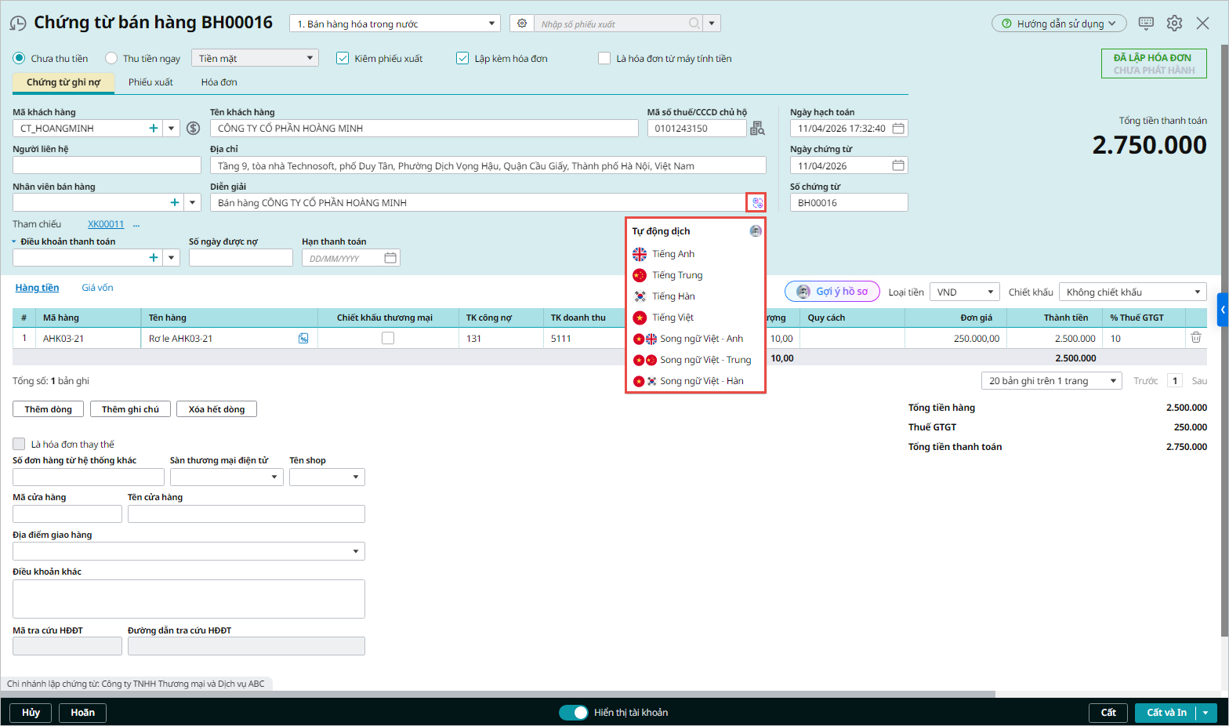The width and height of the screenshot is (1229, 726).
Task: Select Thu tiền ngay radio button
Action: 111,58
